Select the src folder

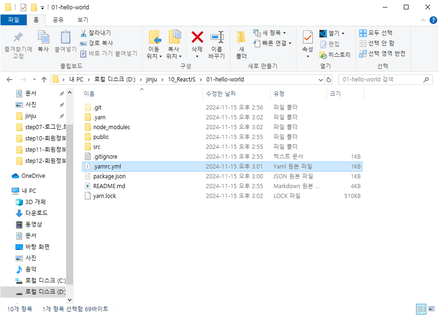tap(222, 147)
